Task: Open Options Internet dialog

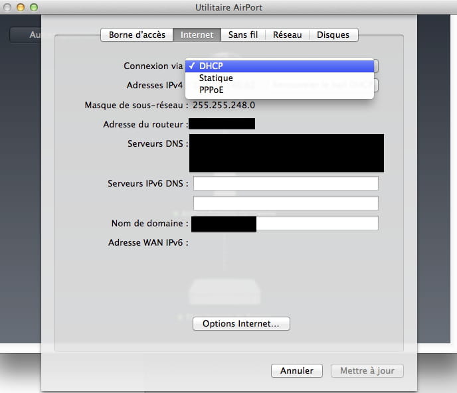Action: (241, 324)
